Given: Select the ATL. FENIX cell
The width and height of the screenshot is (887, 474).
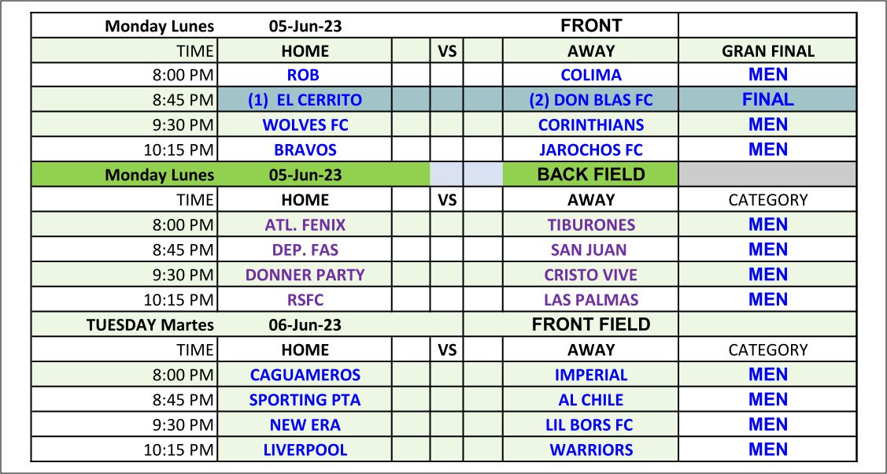Looking at the screenshot, I should pos(305,224).
